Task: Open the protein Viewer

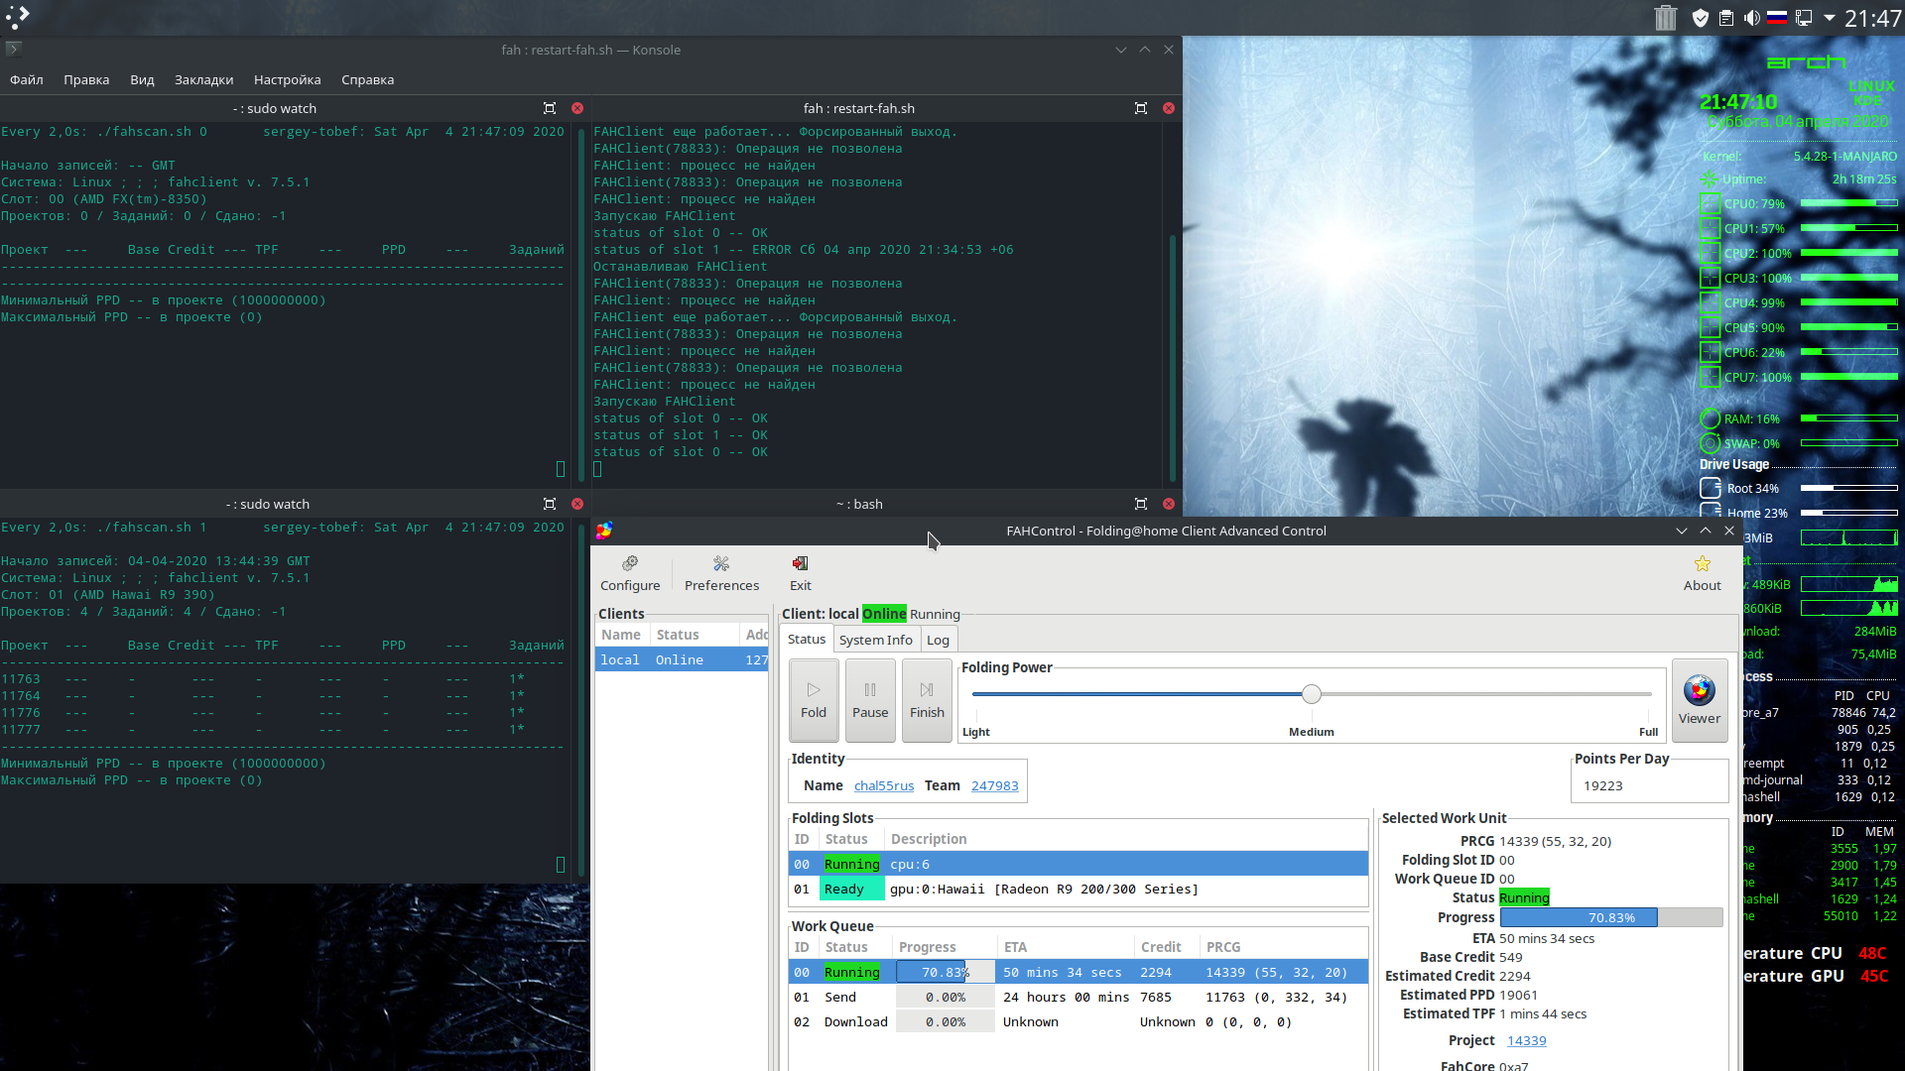Action: pyautogui.click(x=1699, y=699)
